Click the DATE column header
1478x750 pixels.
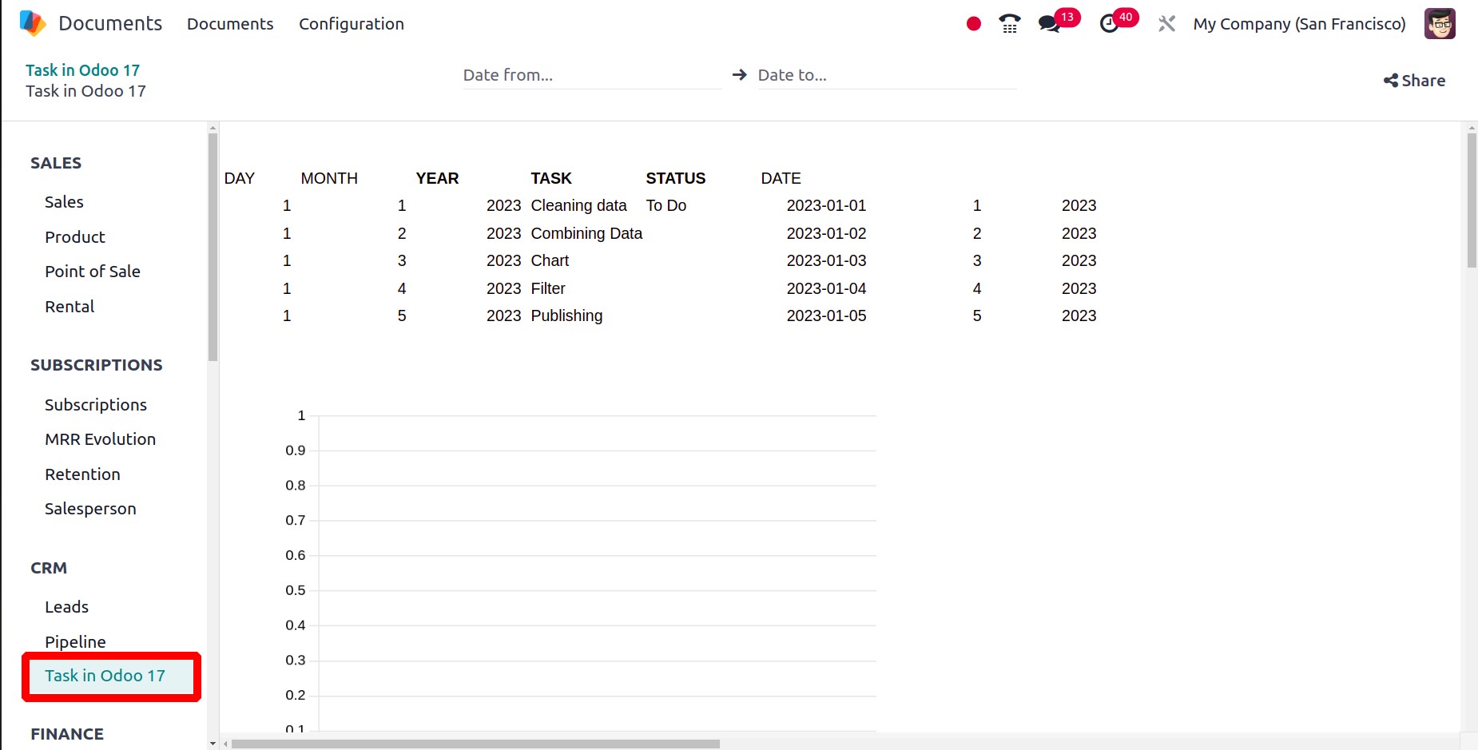point(781,178)
